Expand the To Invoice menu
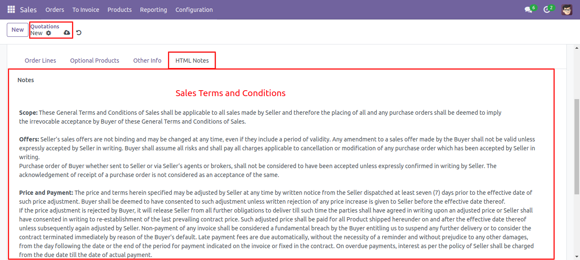The height and width of the screenshot is (260, 580). (x=86, y=9)
